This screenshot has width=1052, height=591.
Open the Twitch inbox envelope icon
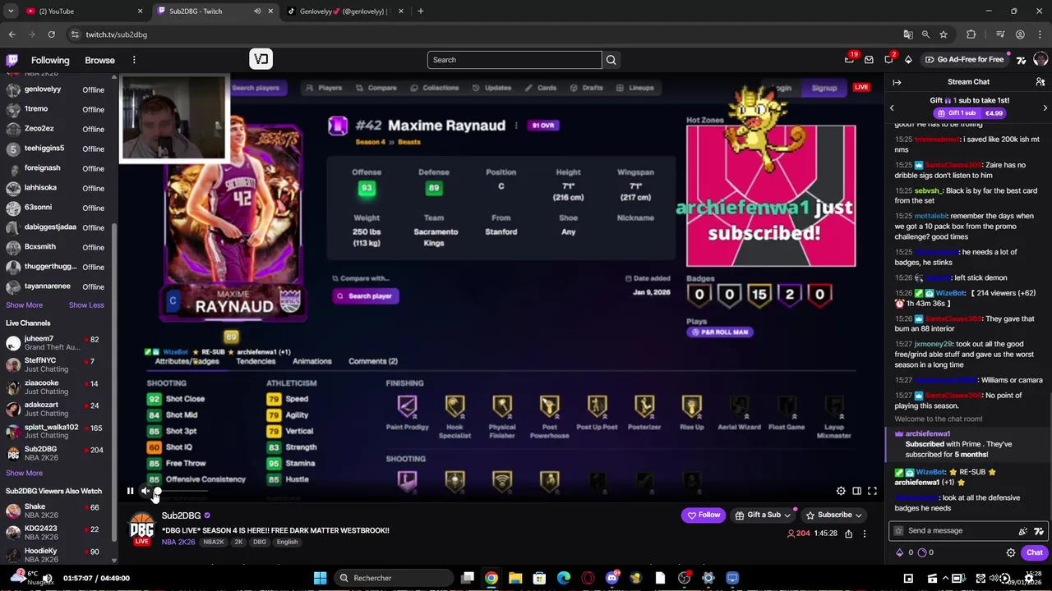point(869,60)
